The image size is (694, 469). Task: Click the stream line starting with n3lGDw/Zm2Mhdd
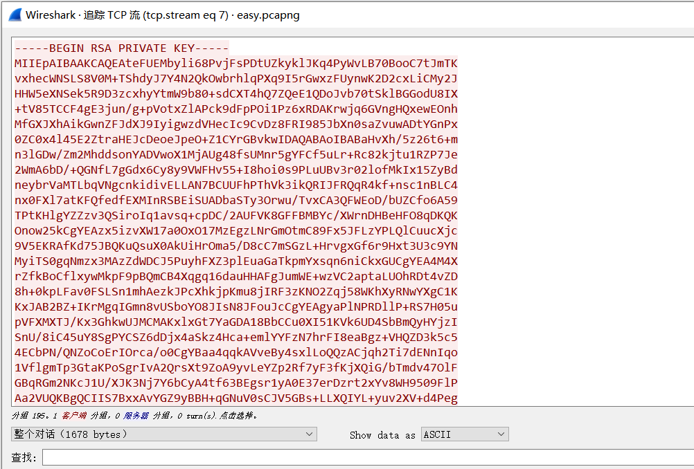[235, 155]
